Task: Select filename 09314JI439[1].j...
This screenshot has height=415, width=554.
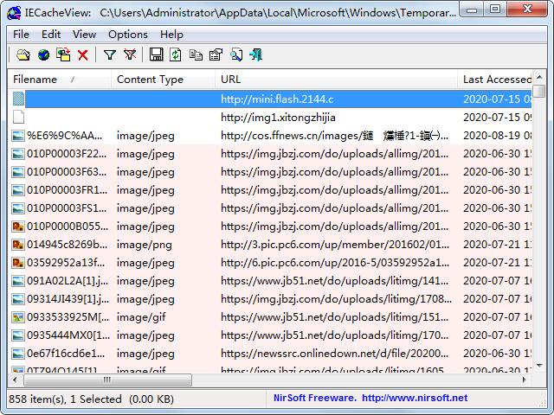Action: [x=68, y=299]
